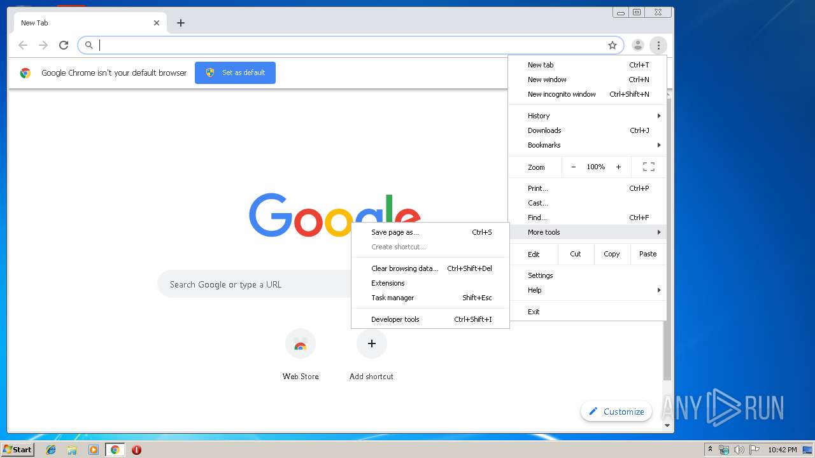Increase zoom with the plus button

(x=618, y=167)
